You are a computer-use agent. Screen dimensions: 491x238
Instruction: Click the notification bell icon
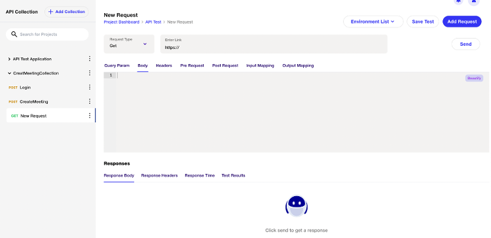click(458, 1)
